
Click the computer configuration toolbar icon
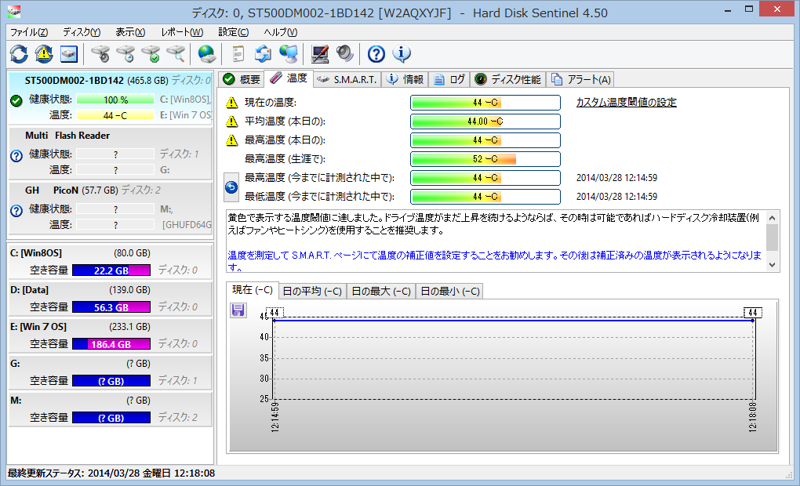tap(320, 53)
